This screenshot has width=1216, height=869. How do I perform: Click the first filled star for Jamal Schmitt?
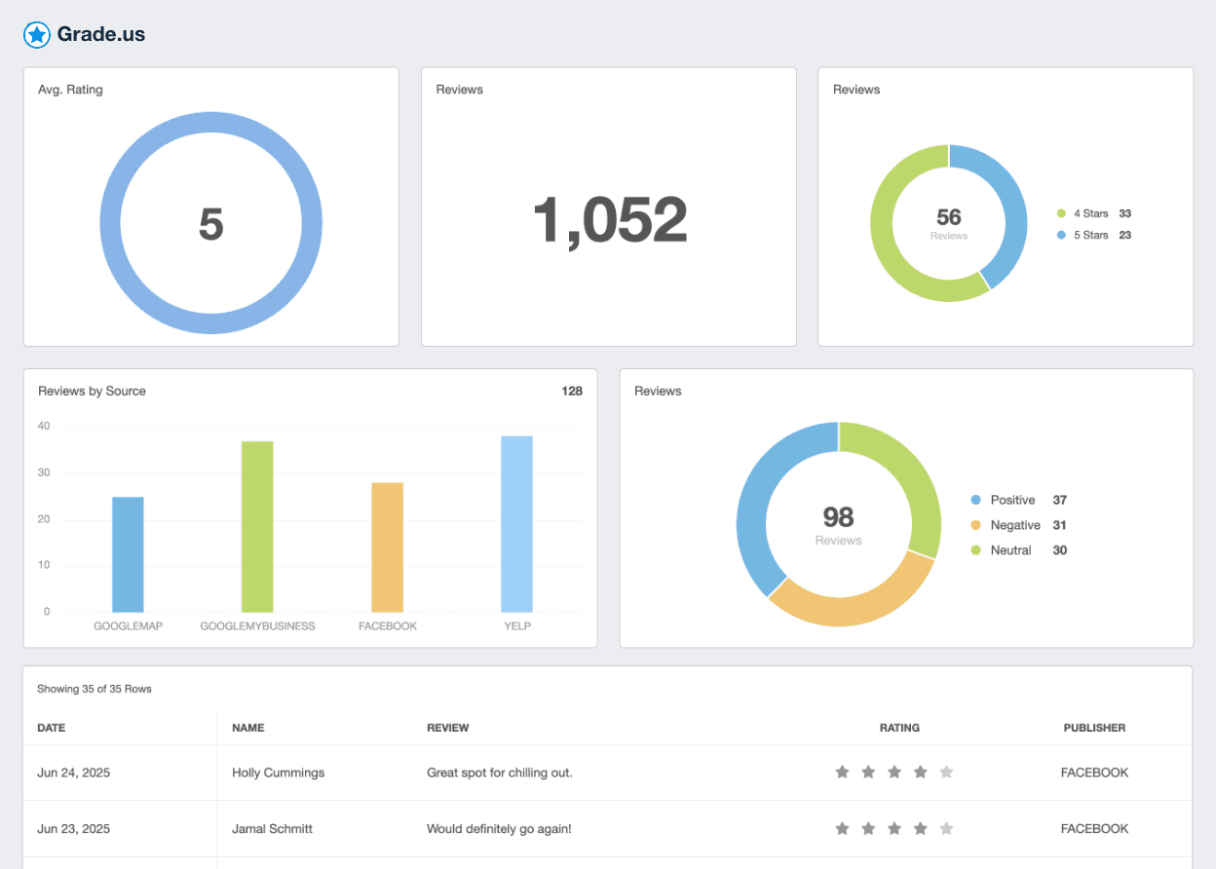[842, 827]
